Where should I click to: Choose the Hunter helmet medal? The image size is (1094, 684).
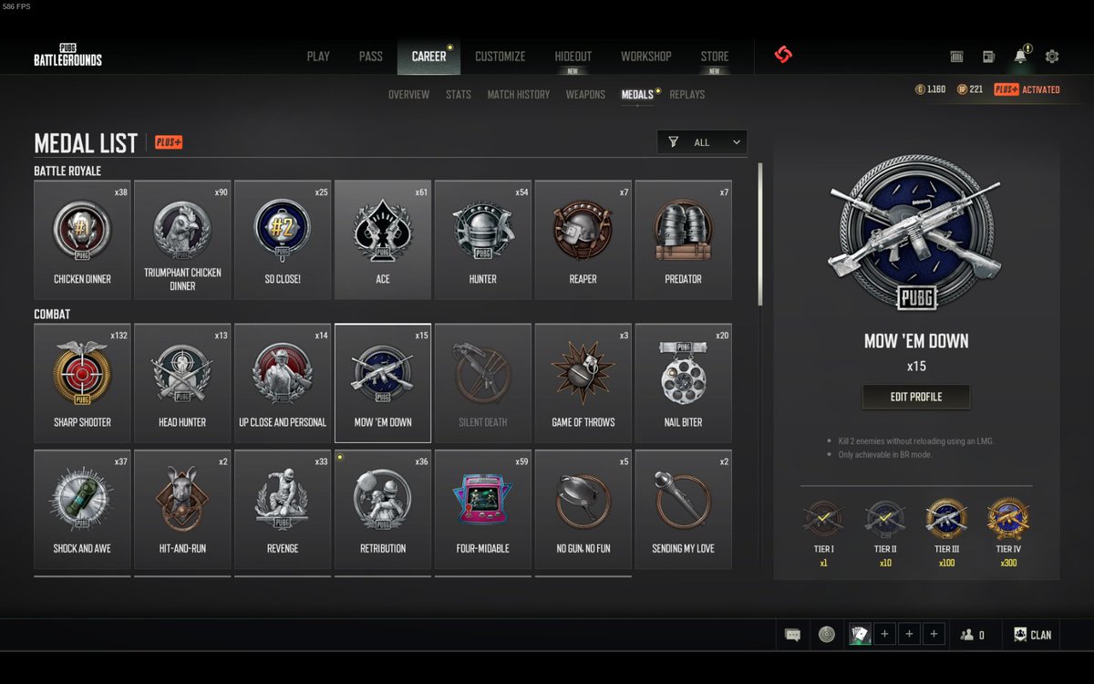coord(483,240)
